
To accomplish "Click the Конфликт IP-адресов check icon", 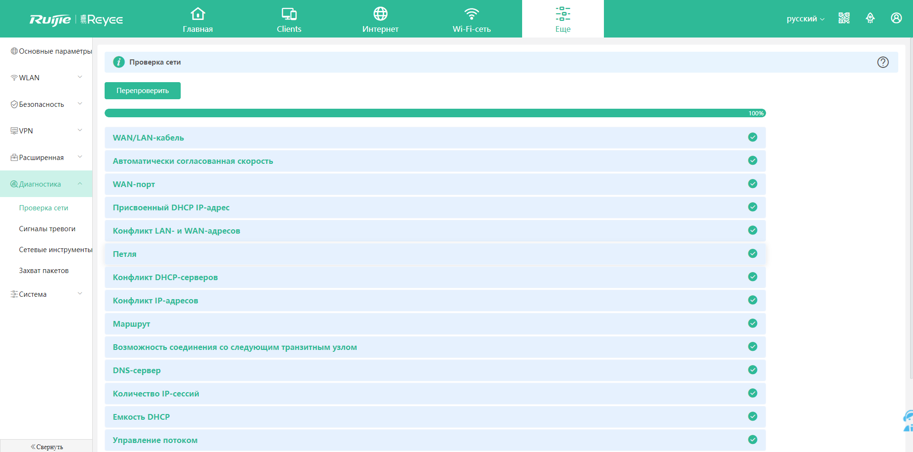I will pos(753,300).
